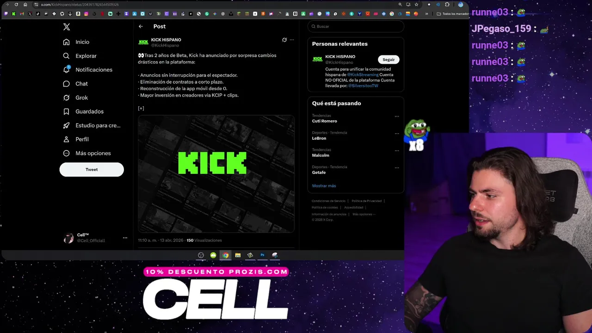Open the Instagram bookmark in bookmarks bar
Viewport: 592px width, 333px height.
pyautogui.click(x=86, y=14)
